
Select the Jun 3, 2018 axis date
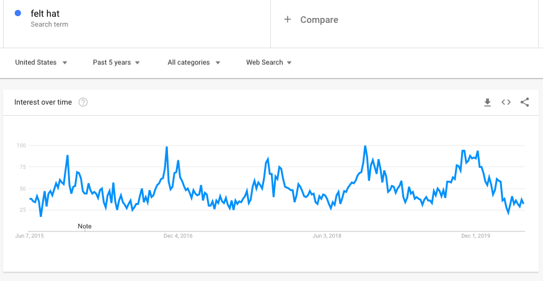pyautogui.click(x=327, y=236)
